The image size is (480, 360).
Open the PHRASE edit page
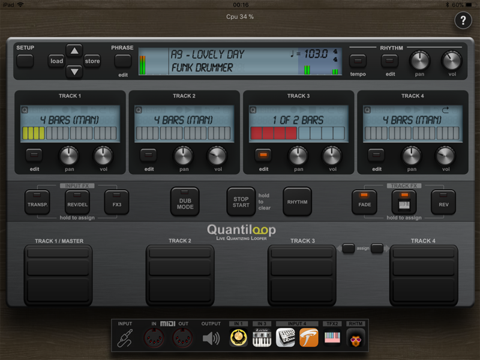tap(123, 61)
